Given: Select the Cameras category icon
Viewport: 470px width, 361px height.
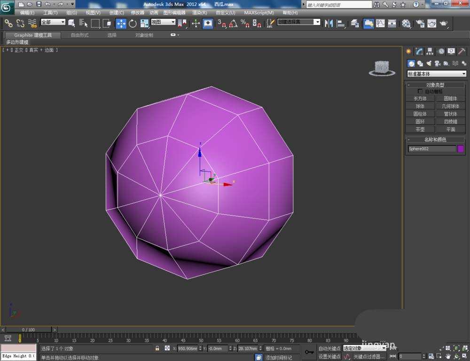Looking at the screenshot, I should [x=437, y=63].
